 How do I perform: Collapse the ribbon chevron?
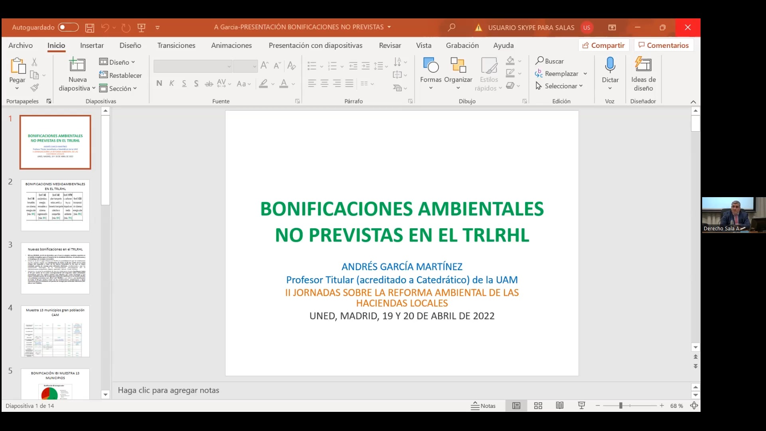(x=693, y=102)
